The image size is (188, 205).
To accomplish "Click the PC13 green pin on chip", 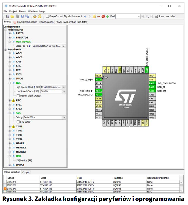I will [x=98, y=79].
